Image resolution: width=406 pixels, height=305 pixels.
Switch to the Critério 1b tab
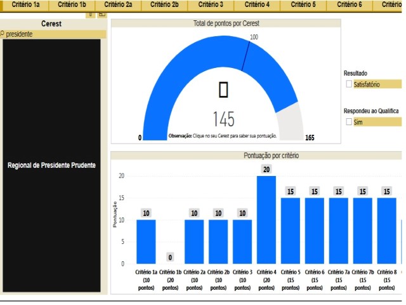click(x=72, y=4)
